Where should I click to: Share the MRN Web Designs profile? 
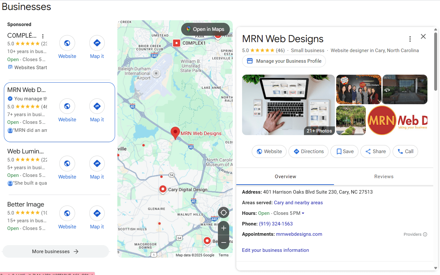coord(375,151)
